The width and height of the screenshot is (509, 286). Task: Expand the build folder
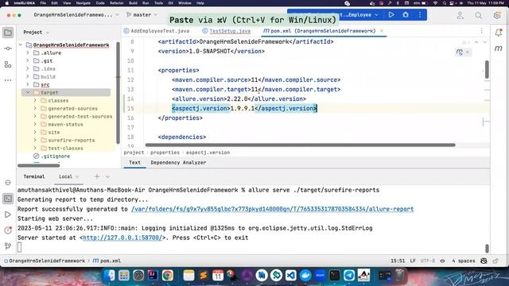coord(28,76)
